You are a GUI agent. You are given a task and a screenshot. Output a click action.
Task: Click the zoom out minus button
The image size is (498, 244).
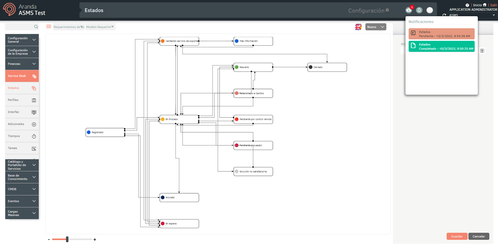(x=49, y=240)
